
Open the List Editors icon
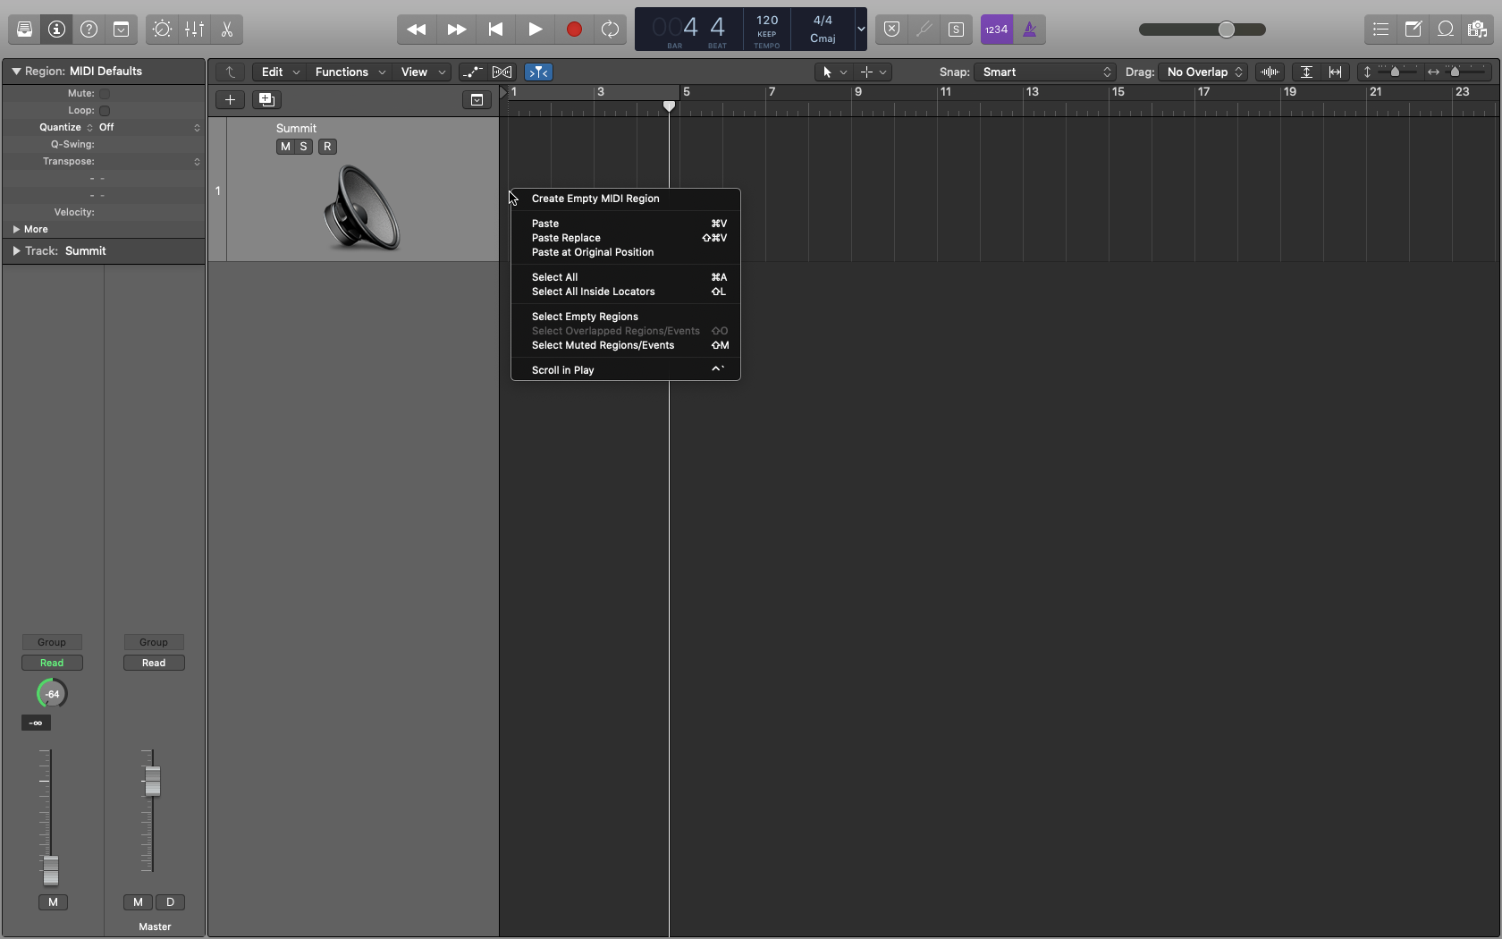[1380, 30]
